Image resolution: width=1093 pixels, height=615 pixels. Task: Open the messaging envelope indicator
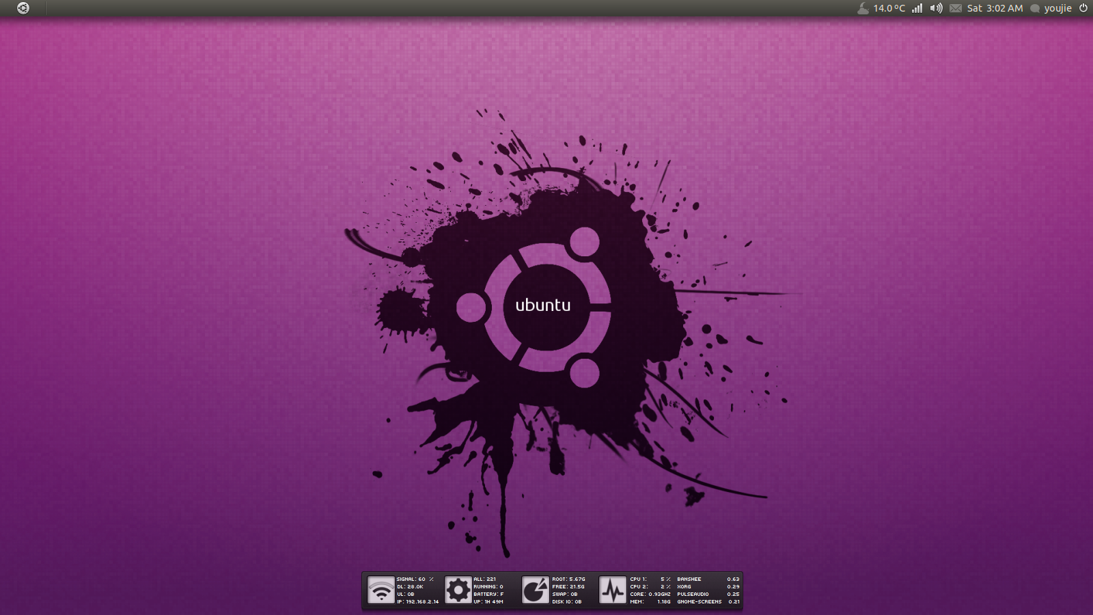point(956,8)
